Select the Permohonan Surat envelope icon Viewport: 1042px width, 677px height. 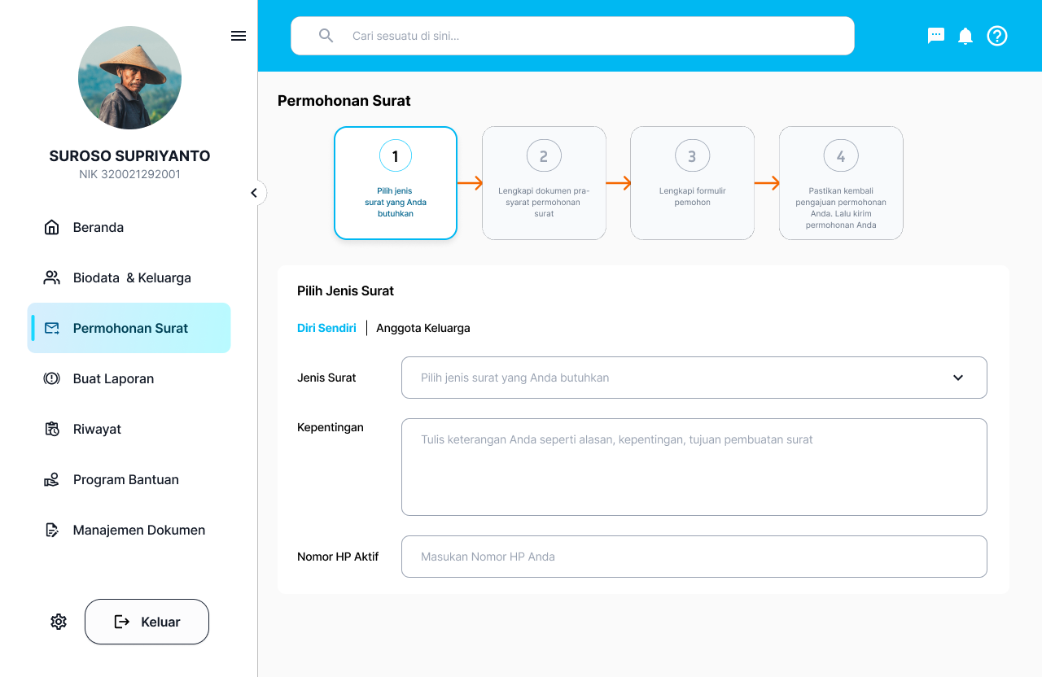[x=51, y=328]
